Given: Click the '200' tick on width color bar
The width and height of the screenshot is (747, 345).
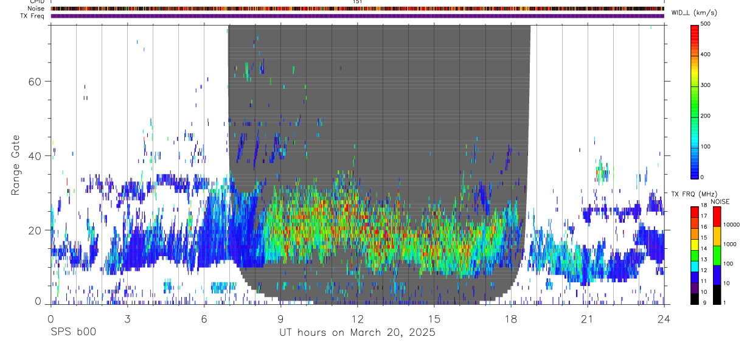Looking at the screenshot, I should click(x=706, y=116).
